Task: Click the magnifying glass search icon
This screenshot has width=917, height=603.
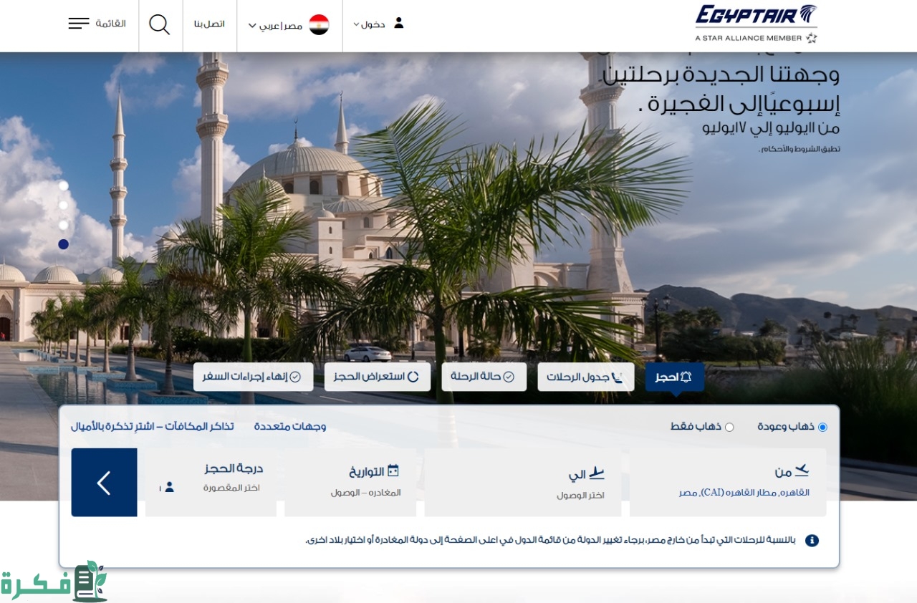Action: 159,24
